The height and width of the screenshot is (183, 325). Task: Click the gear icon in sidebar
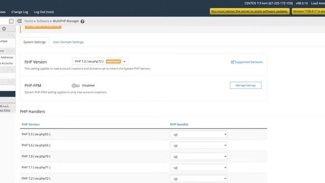click(4, 29)
